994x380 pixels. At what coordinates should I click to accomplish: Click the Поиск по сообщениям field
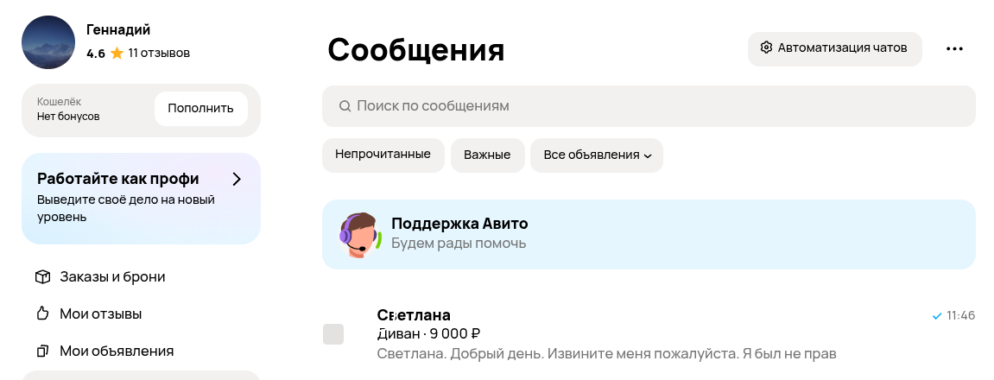point(649,106)
